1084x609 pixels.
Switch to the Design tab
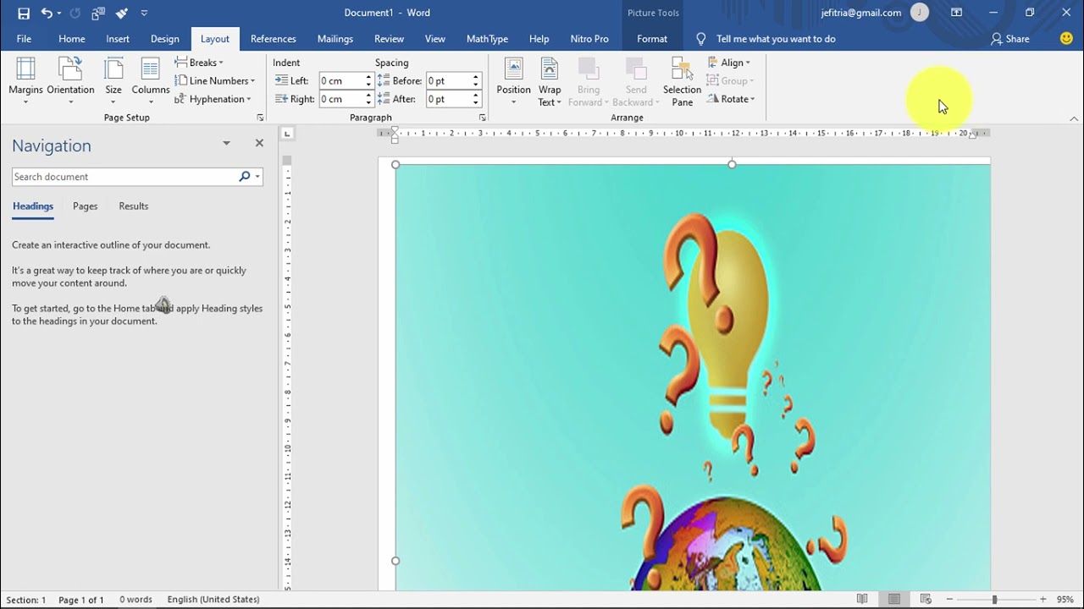coord(165,39)
